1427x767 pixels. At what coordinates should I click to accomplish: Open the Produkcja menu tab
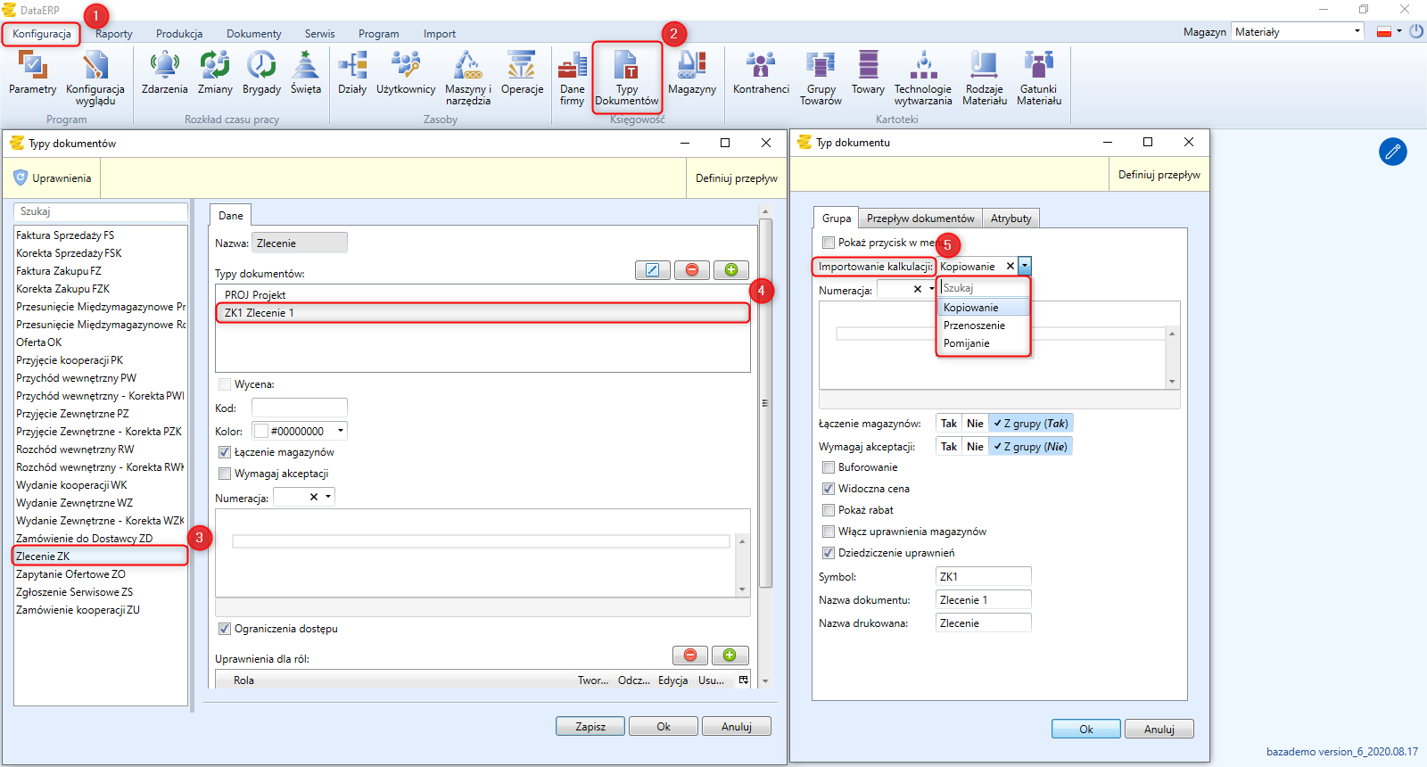coord(179,34)
